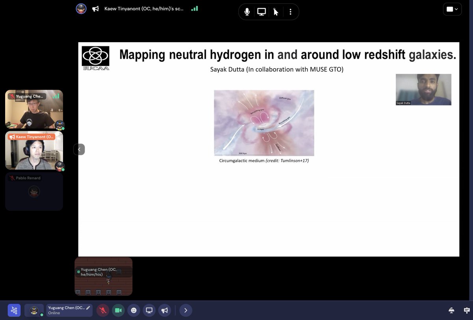Click the muted mic icon on Pablo Renard's tile
Viewport: 473px width, 320px height.
[12, 178]
